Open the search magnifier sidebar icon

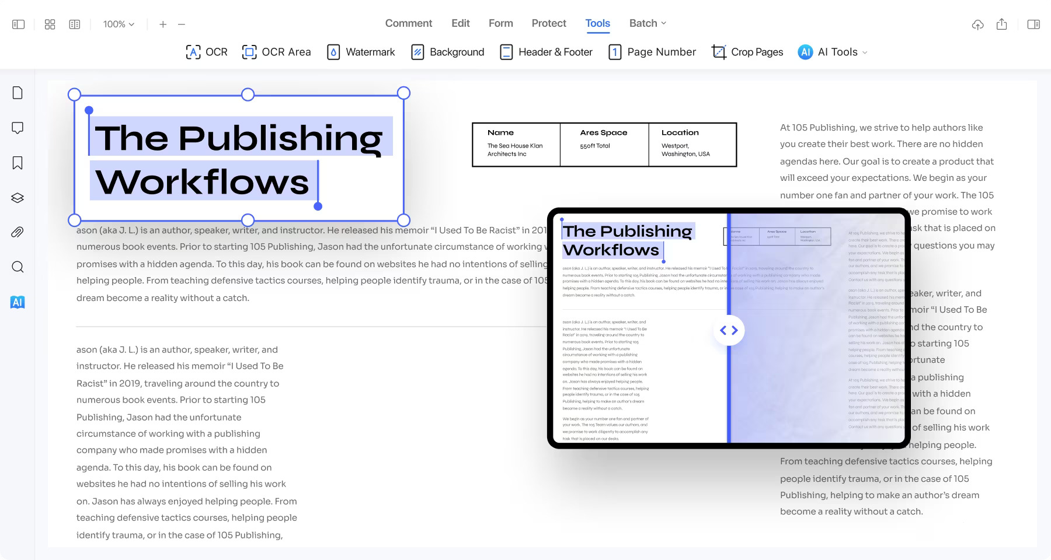[x=18, y=267]
